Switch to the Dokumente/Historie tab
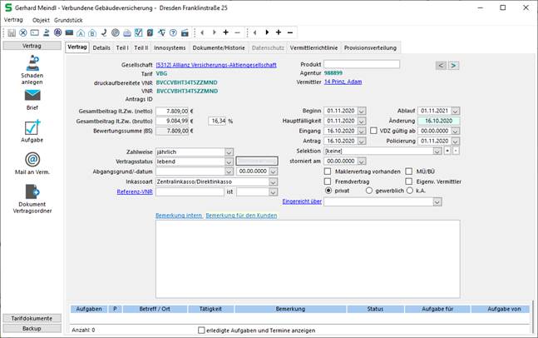The image size is (538, 338). [x=219, y=47]
